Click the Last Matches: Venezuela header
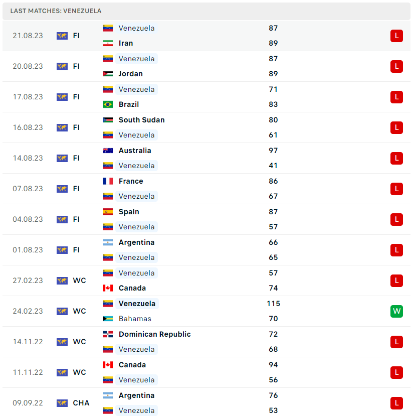414x416 pixels. coord(56,11)
